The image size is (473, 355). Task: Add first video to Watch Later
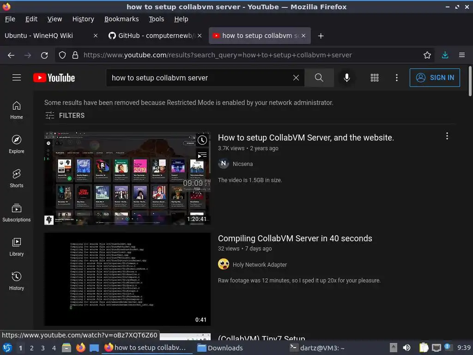click(202, 140)
